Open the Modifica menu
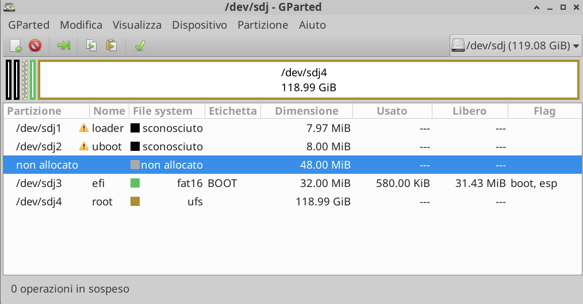The image size is (583, 304). (81, 25)
